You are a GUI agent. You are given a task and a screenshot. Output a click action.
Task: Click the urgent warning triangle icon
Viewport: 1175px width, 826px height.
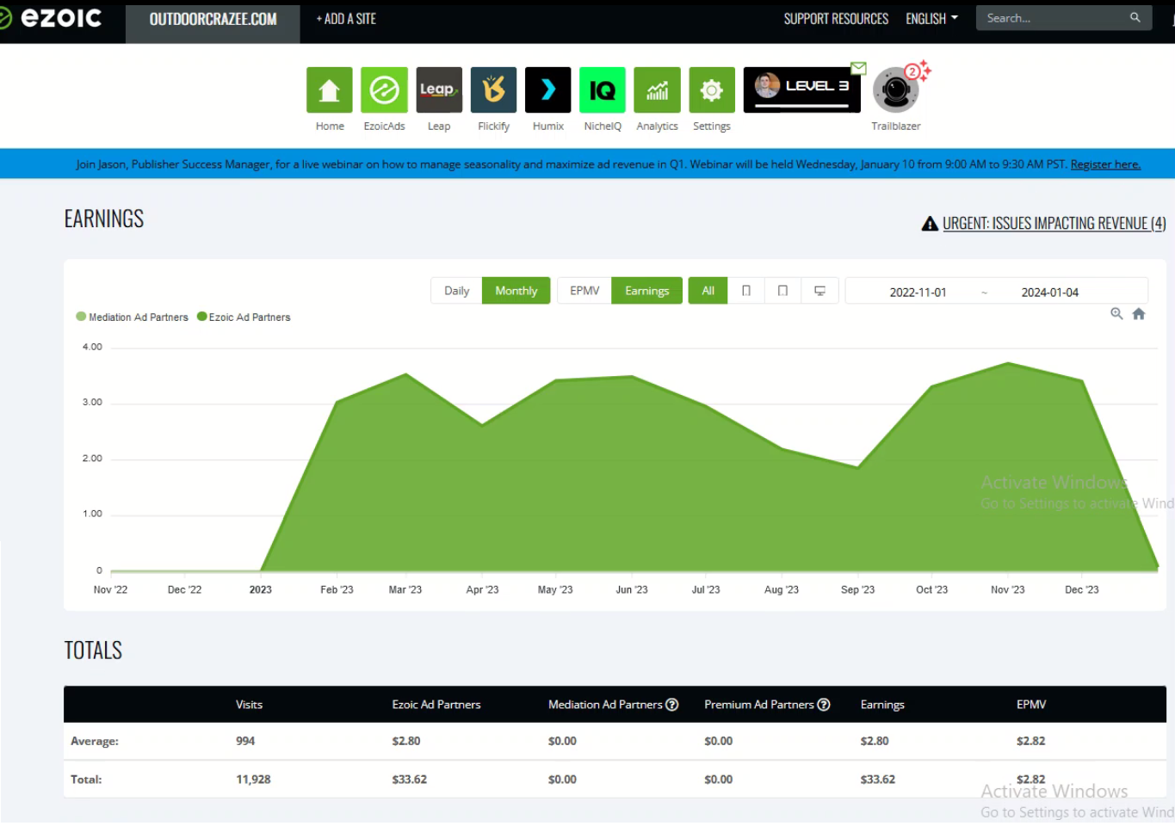930,224
